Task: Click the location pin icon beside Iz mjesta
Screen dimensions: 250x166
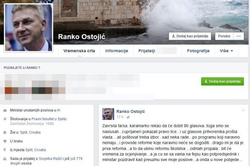Action: click(5, 150)
